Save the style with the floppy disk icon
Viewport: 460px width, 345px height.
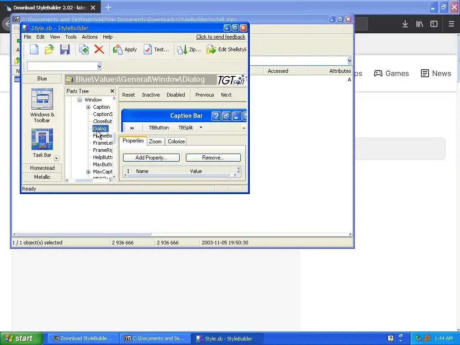point(65,49)
